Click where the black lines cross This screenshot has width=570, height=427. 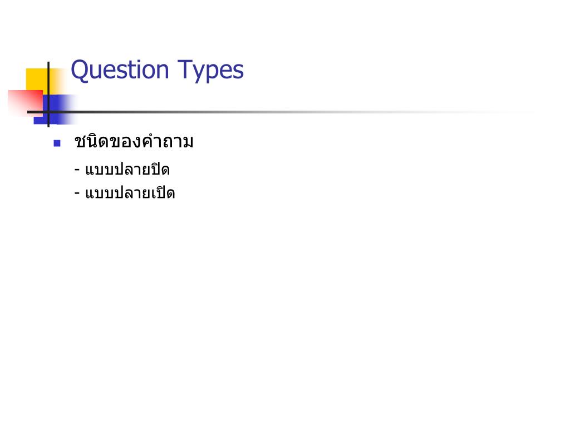(48, 112)
